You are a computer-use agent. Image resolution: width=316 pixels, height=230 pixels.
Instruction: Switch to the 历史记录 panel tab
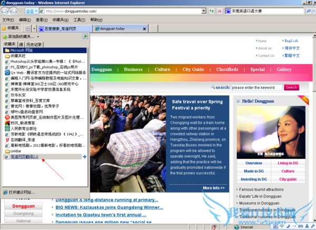(34, 45)
